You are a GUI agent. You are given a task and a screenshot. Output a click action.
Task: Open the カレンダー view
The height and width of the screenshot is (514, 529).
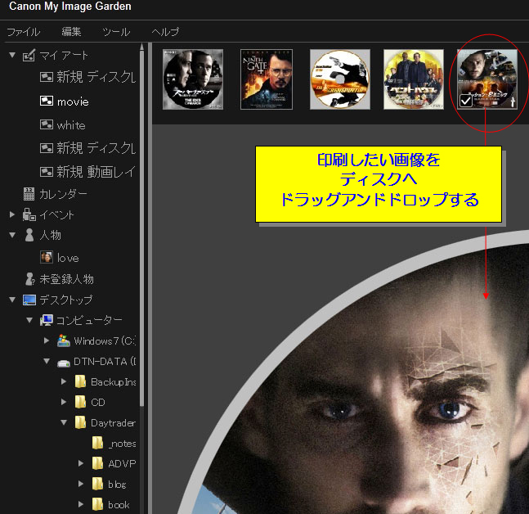63,194
